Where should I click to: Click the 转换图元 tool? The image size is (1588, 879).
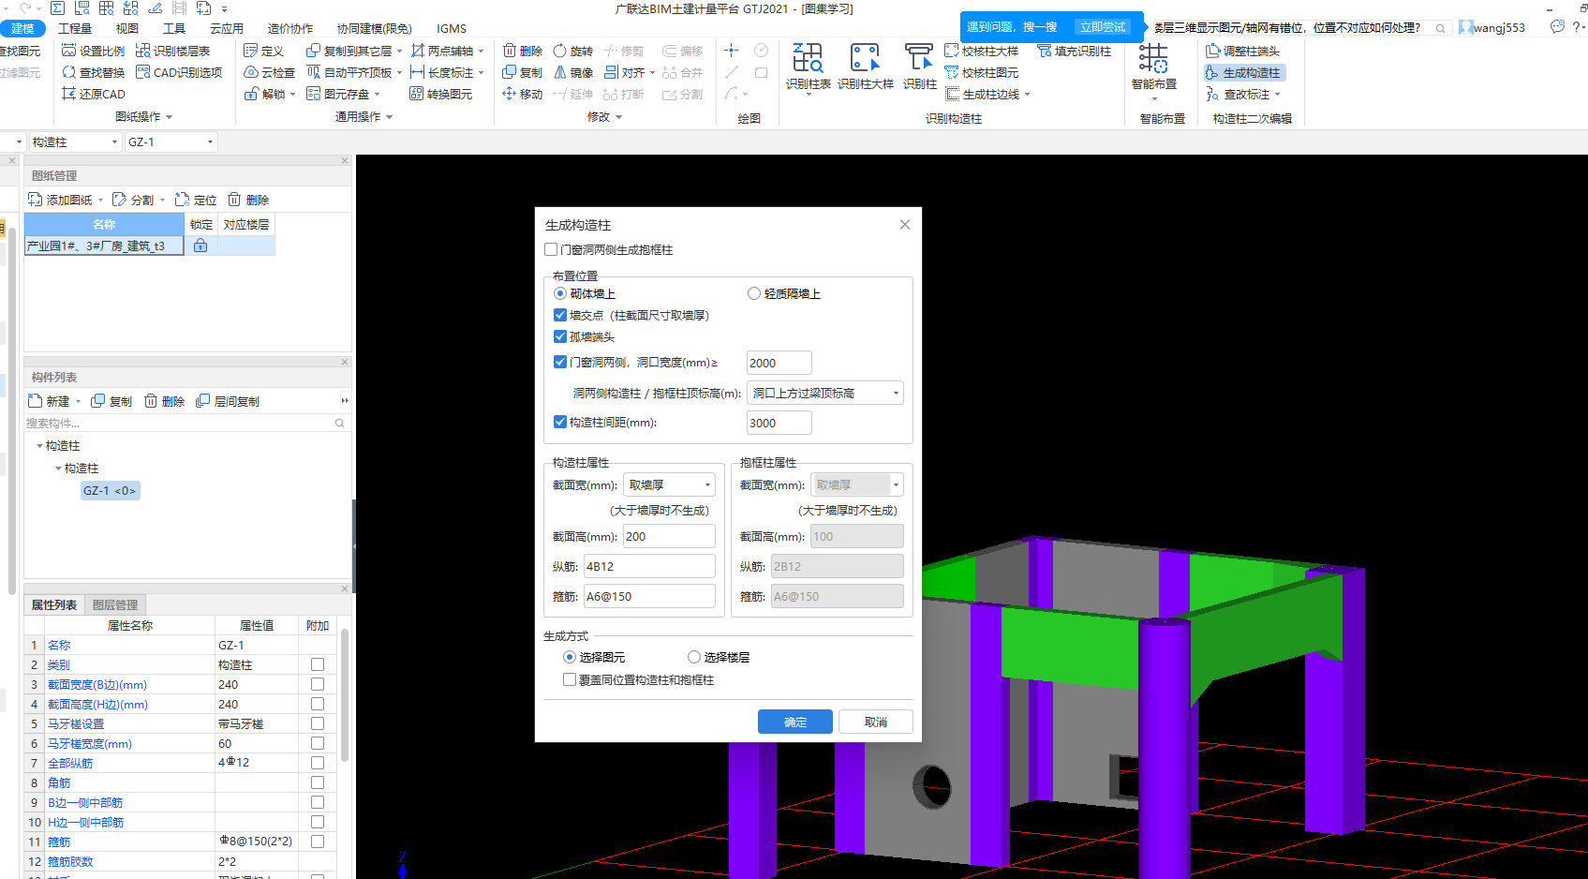441,95
